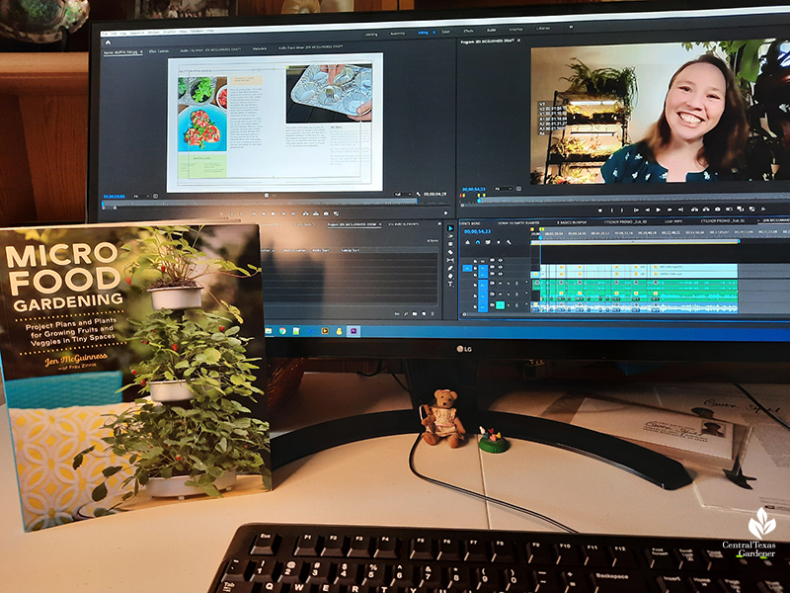Viewport: 790px width, 593px height.
Task: Select the Razor tool
Action: (450, 252)
